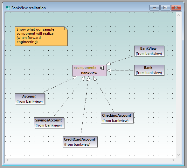This screenshot has height=168, width=187.
Task: Select the CreditCardAccount class box
Action: click(x=80, y=142)
